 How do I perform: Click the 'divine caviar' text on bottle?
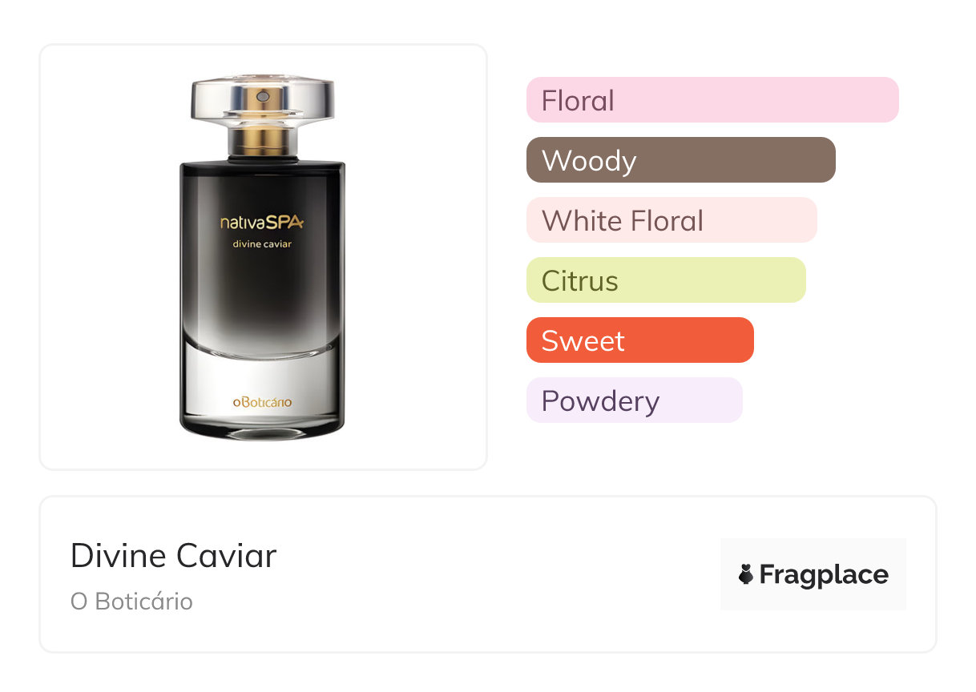[262, 244]
